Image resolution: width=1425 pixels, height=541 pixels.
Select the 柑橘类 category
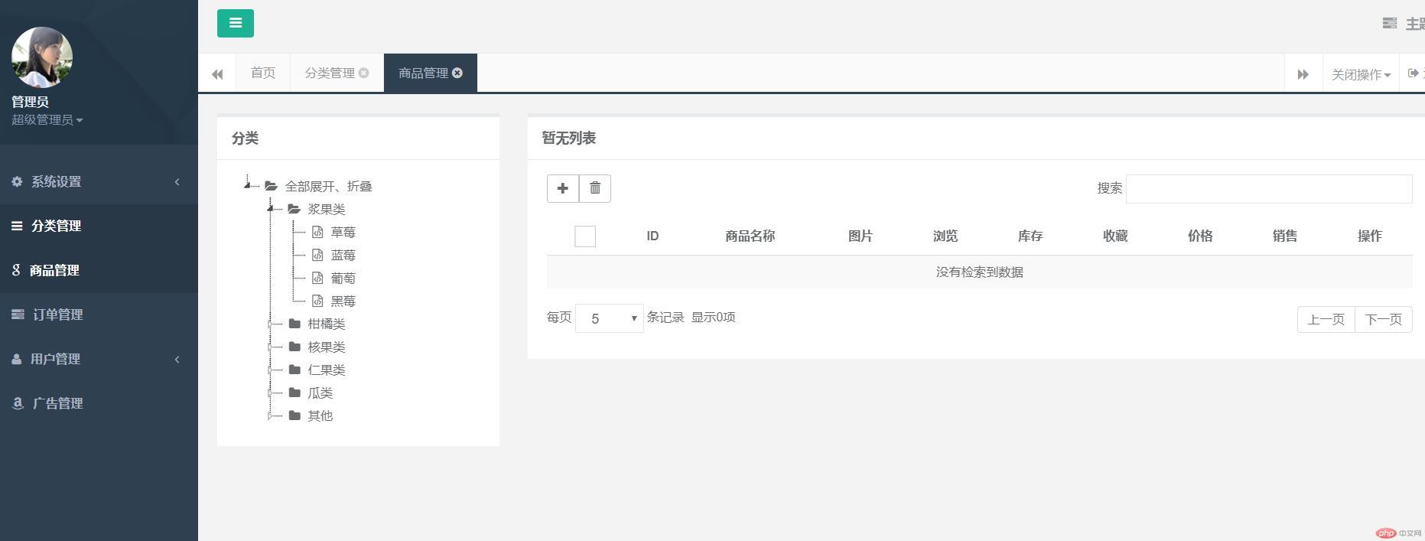327,324
